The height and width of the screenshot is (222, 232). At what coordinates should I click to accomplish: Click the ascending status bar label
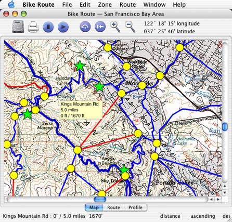click(203, 216)
